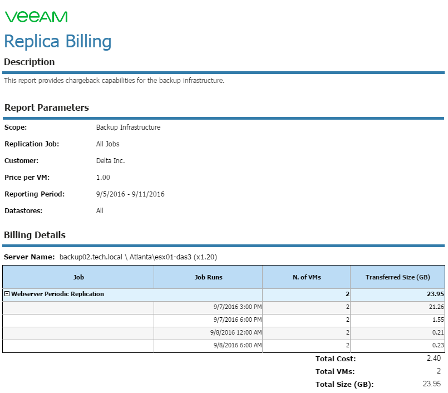Click the Billing Details heading
448x393 pixels.
[x=35, y=235]
